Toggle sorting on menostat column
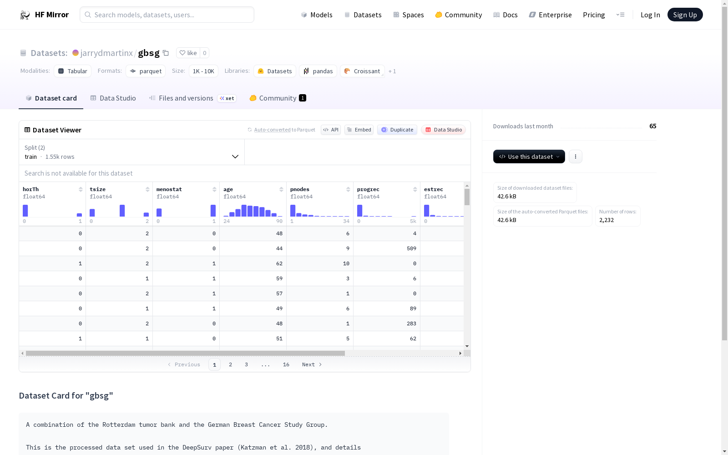This screenshot has height=455, width=728. point(214,189)
